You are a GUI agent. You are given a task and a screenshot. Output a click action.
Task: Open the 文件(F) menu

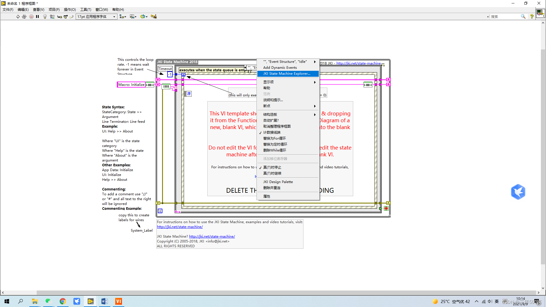click(8, 9)
